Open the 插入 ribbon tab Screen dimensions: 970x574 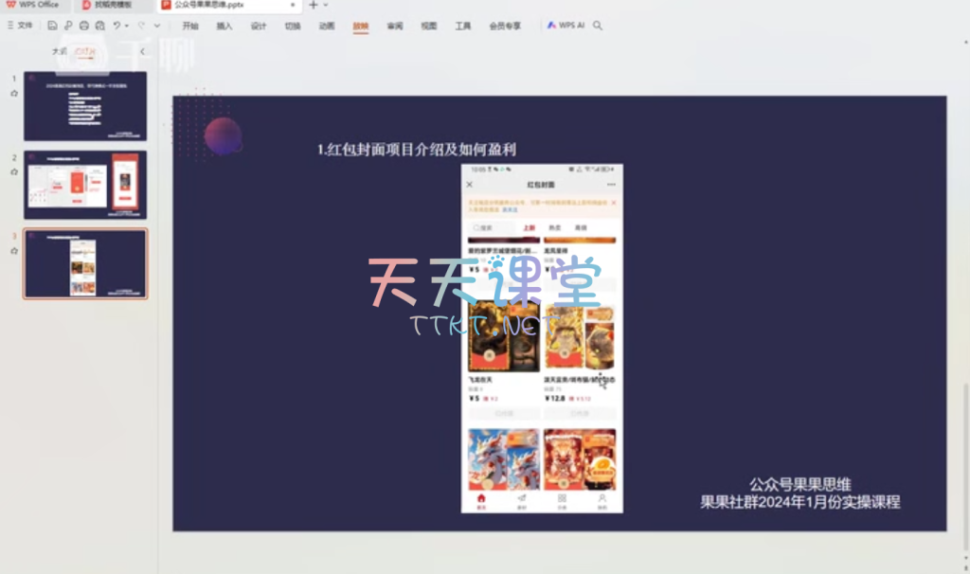[225, 26]
